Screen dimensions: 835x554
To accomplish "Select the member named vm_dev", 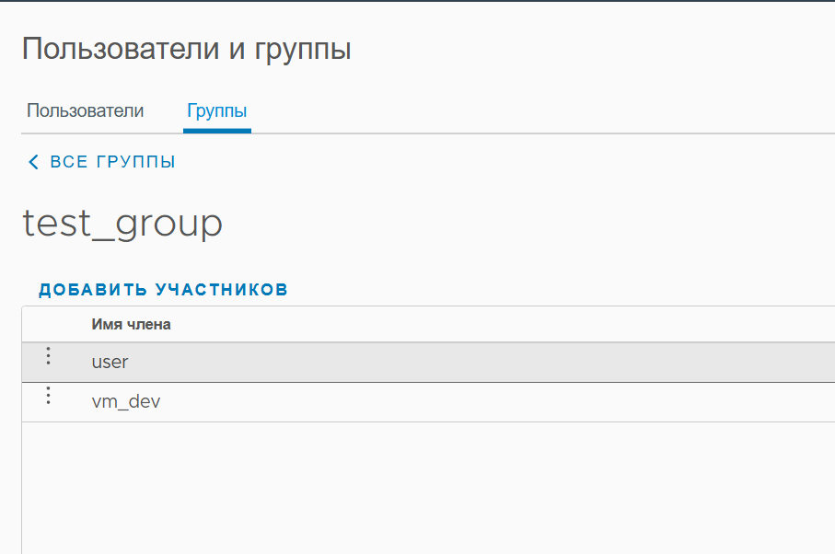I will click(x=126, y=401).
